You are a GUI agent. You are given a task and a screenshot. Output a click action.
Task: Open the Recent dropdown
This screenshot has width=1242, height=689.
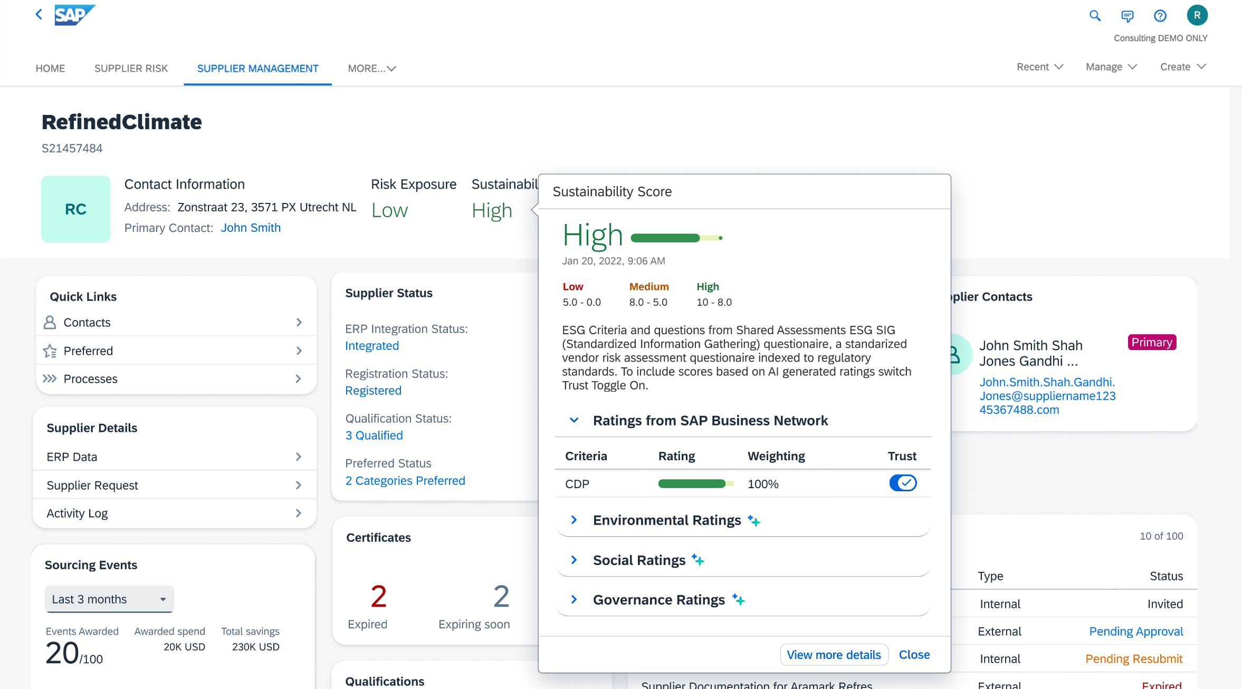pyautogui.click(x=1039, y=67)
